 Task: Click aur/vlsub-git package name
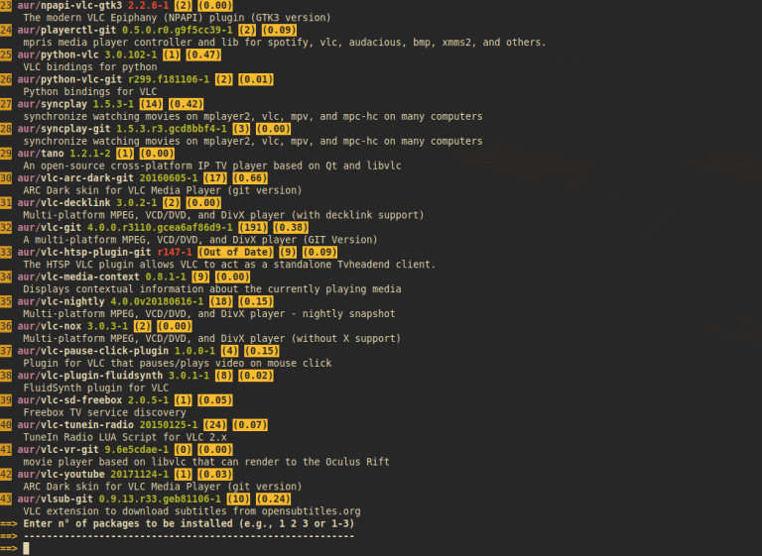pyautogui.click(x=55, y=500)
